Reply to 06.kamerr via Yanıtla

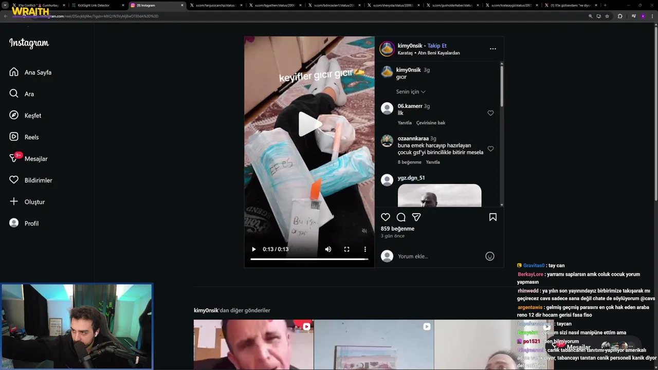pyautogui.click(x=405, y=123)
